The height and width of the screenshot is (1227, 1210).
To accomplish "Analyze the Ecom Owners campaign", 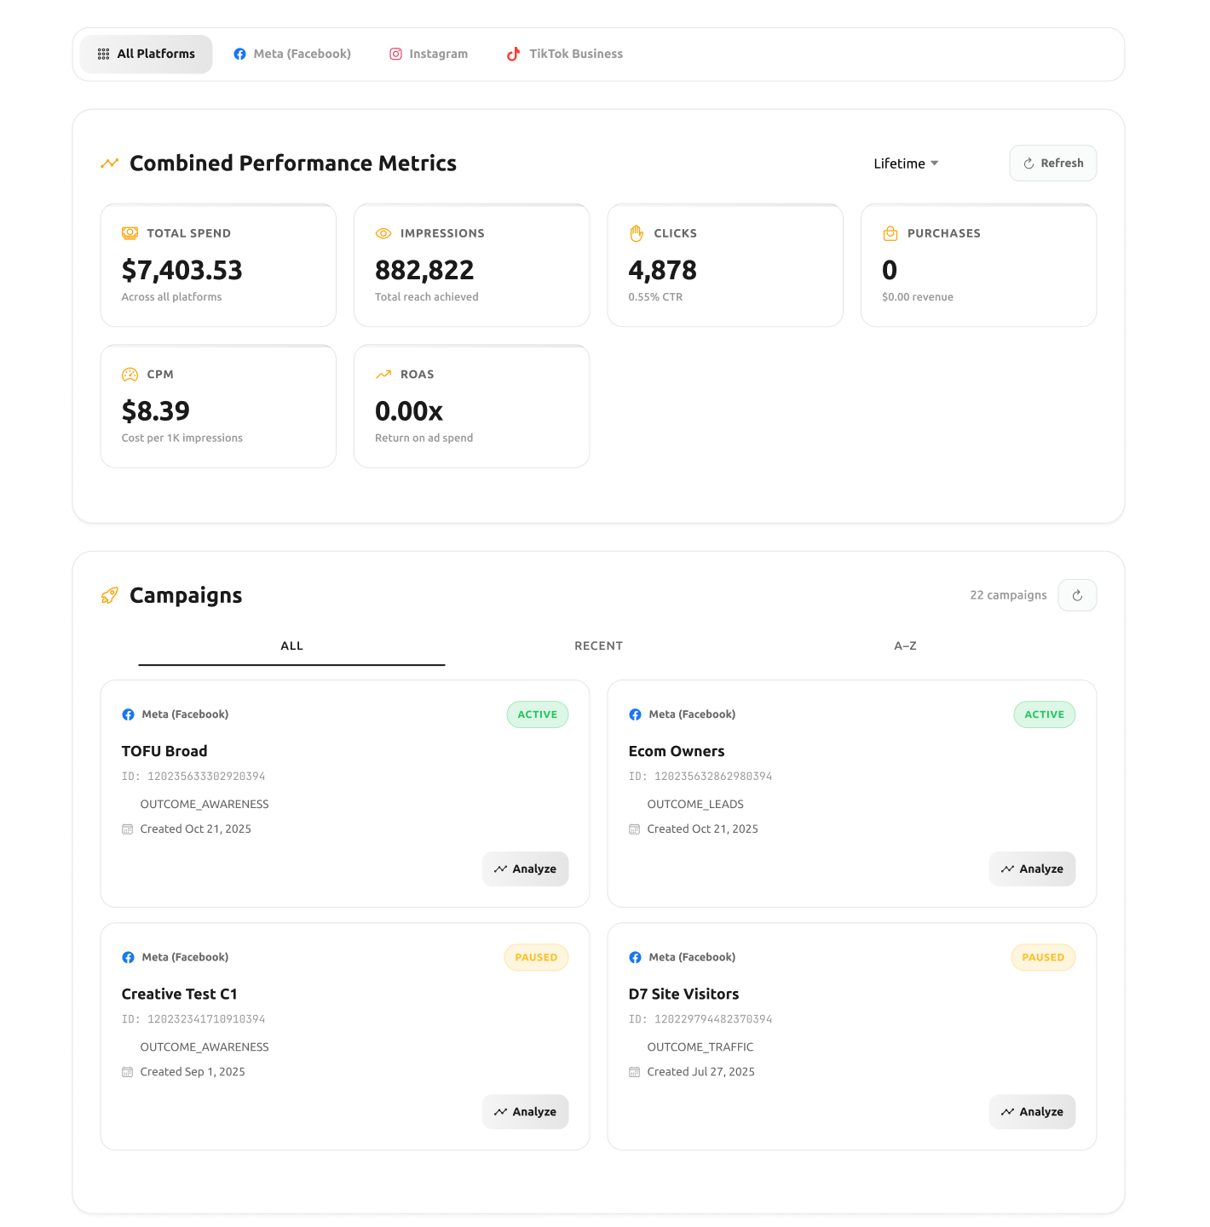I will [x=1032, y=869].
